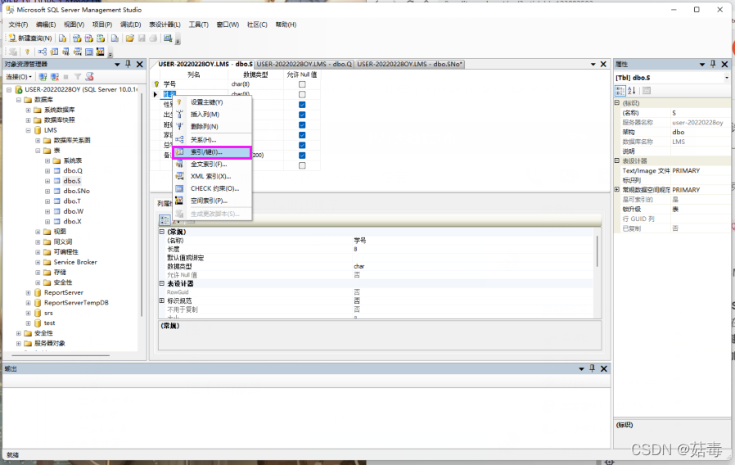Image resolution: width=735 pixels, height=465 pixels.
Task: Collapse the LMS database node
Action: (x=28, y=130)
